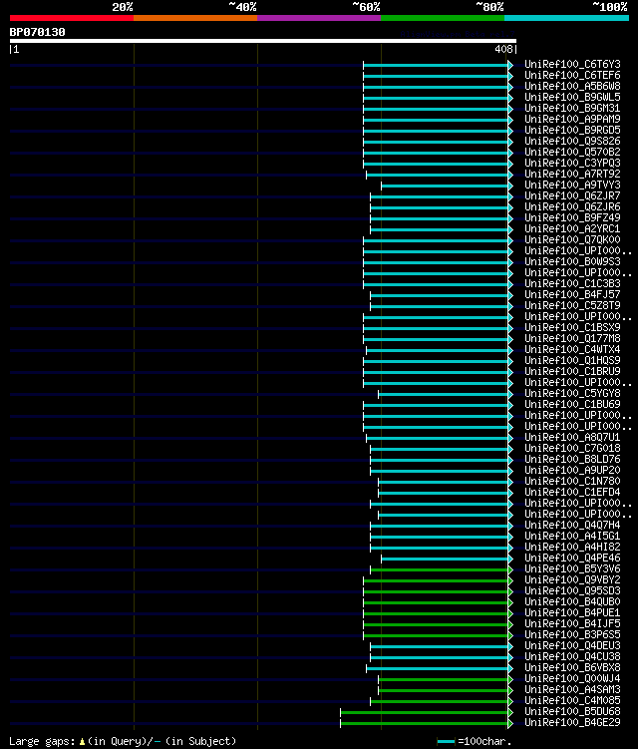This screenshot has width=638, height=749.
Task: Select label UniRef100_Q4Q7H4
Action: point(572,526)
